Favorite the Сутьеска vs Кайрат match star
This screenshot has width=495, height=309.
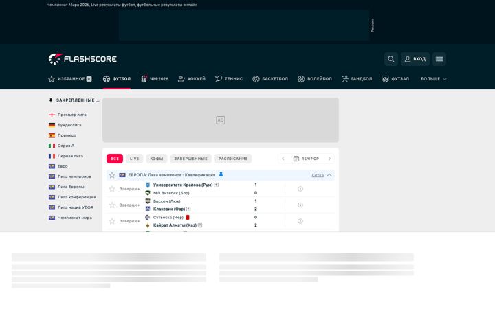pyautogui.click(x=112, y=221)
